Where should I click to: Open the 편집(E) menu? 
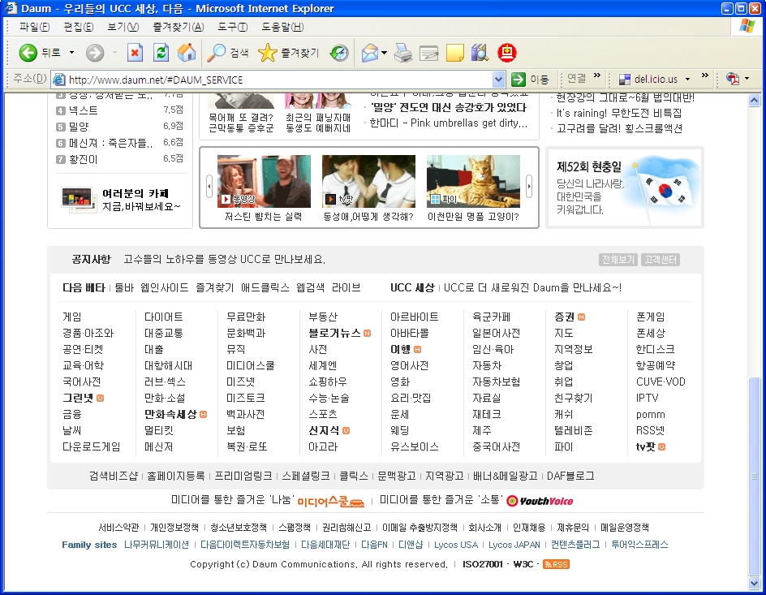click(79, 27)
